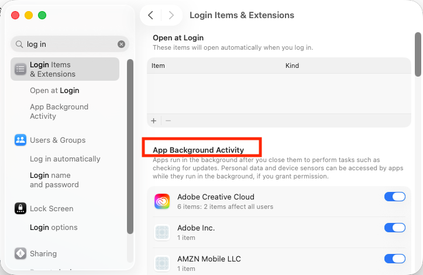423x275 pixels.
Task: Turn off Adobe Creative Cloud background activity
Action: click(x=395, y=197)
